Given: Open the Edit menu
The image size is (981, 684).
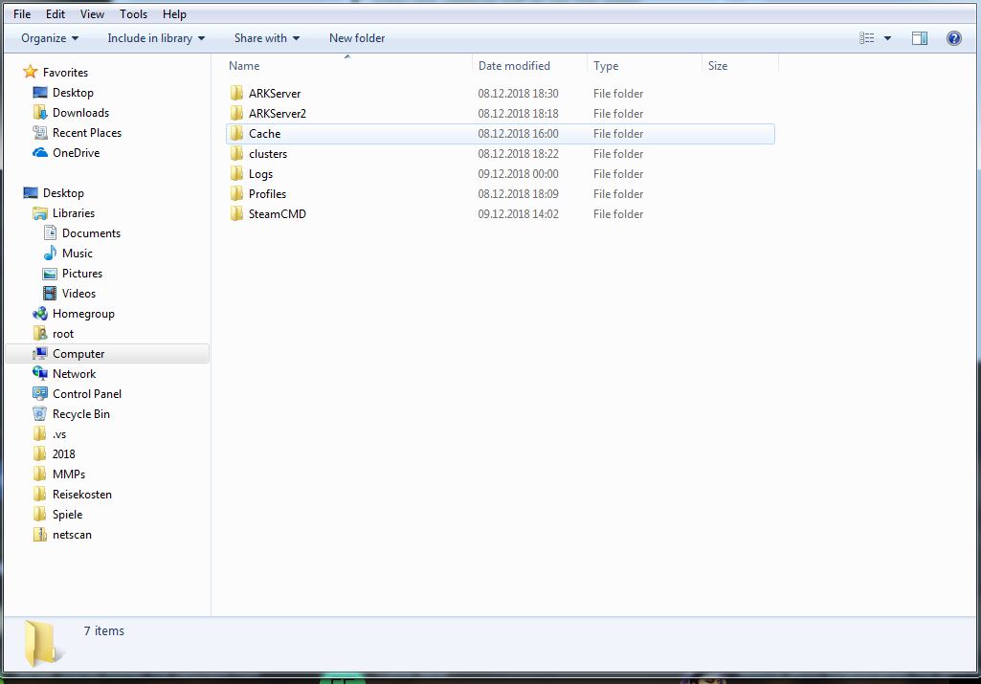Looking at the screenshot, I should pos(56,13).
